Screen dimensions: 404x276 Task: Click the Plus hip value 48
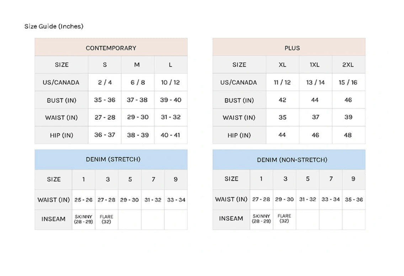point(348,135)
